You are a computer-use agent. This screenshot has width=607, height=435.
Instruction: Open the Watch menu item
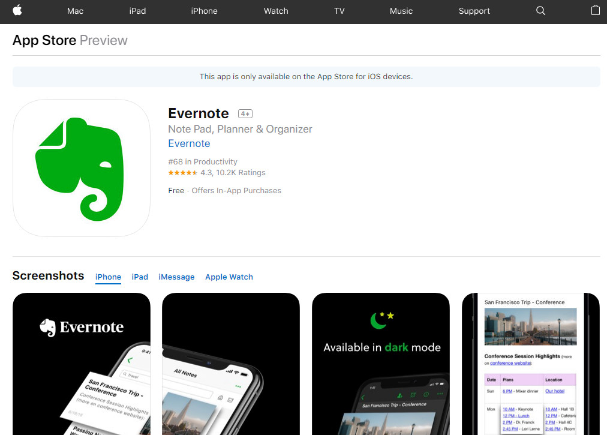point(276,11)
